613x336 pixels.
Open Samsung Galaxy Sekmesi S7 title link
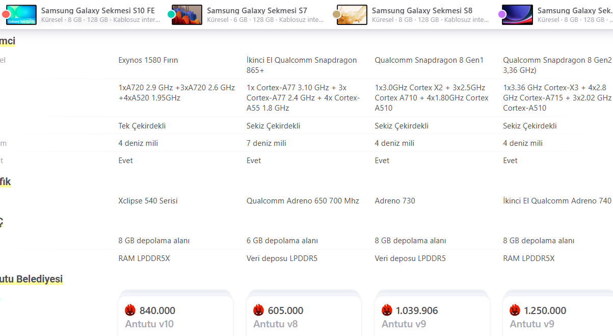coord(257,10)
